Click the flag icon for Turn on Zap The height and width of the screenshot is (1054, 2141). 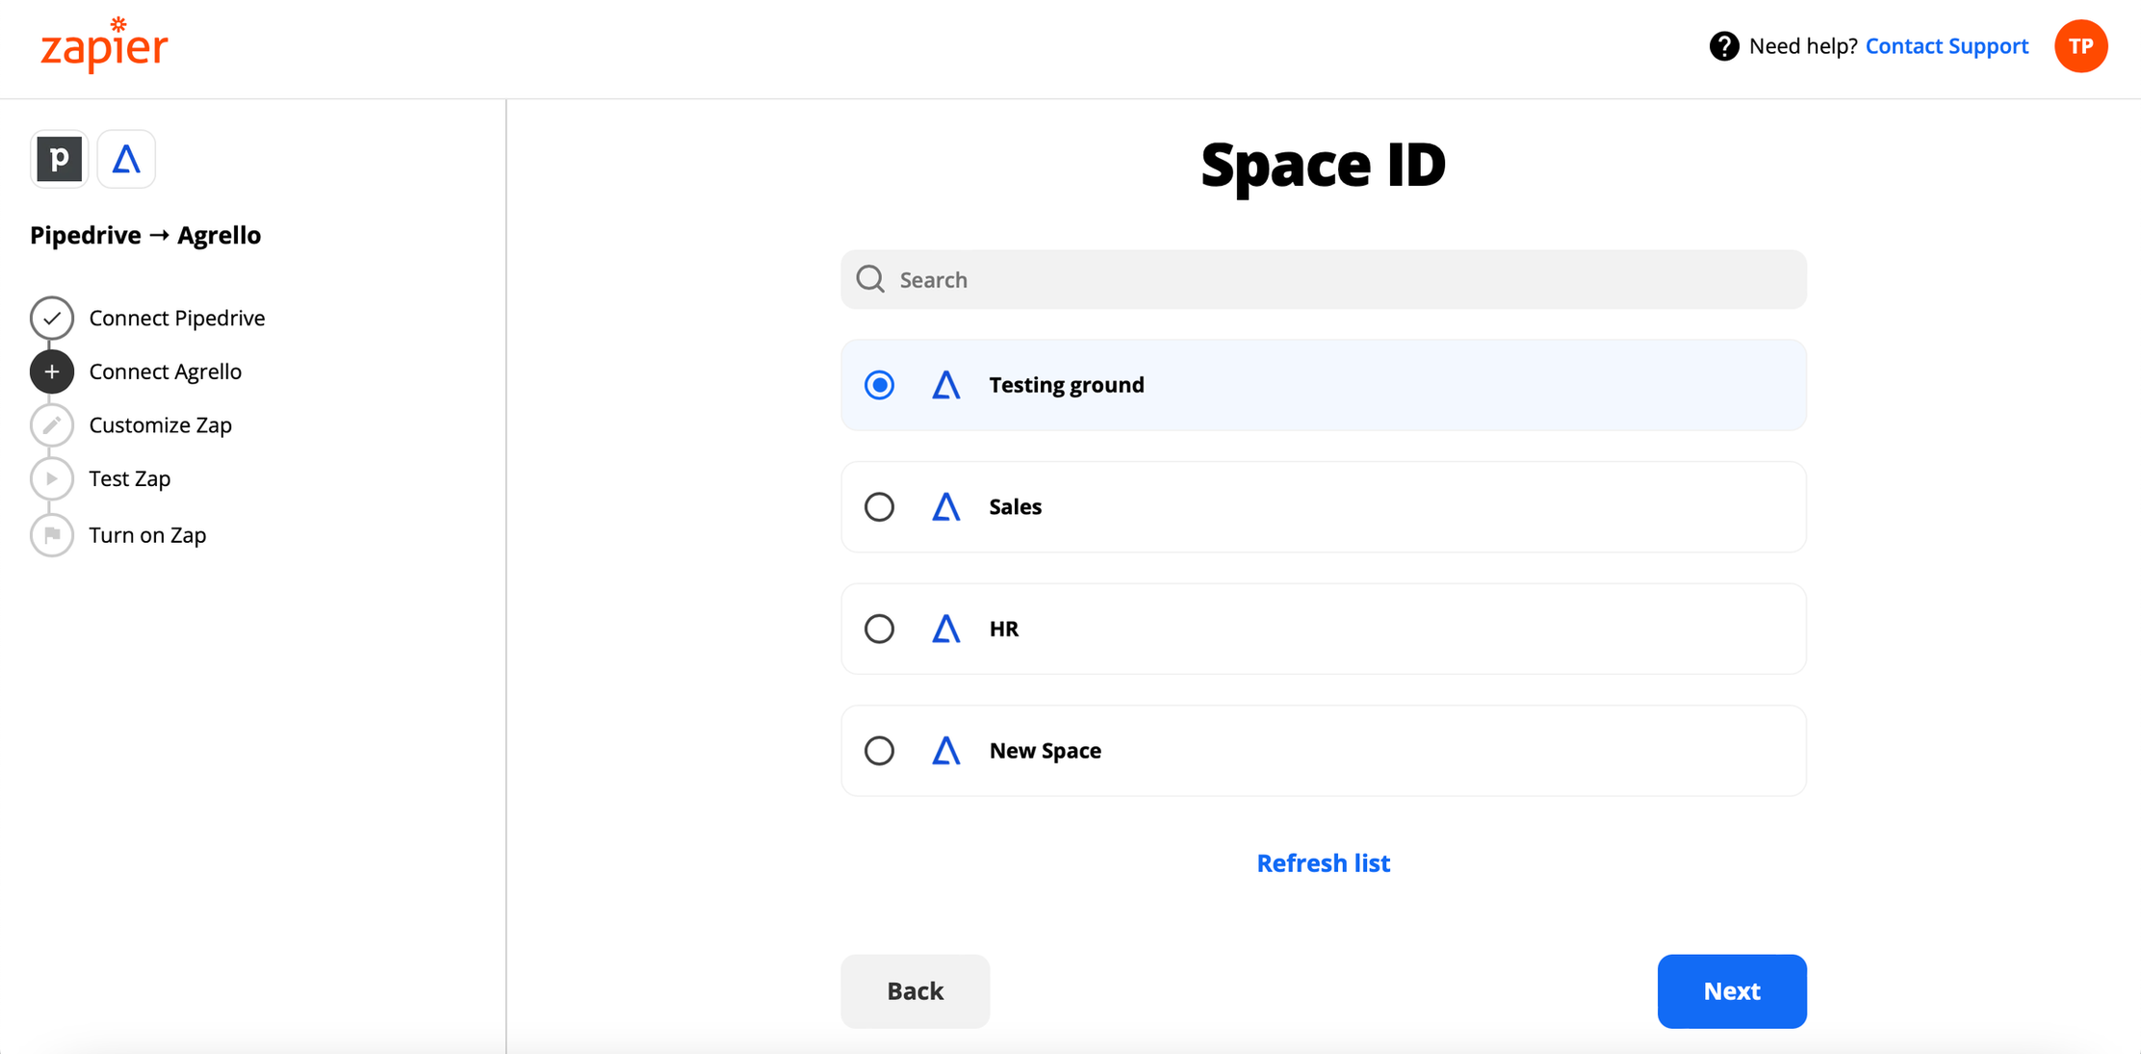pos(52,535)
